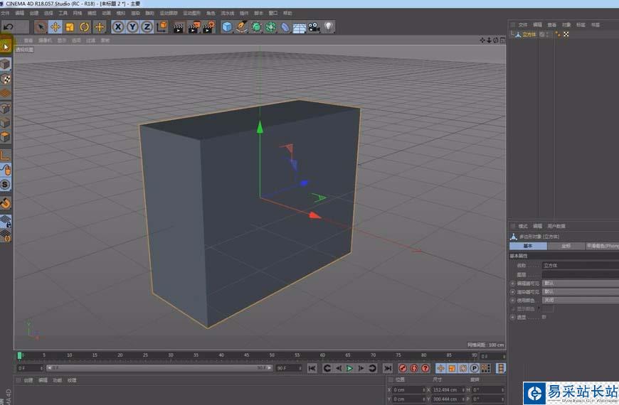Toggle the 编辑器可见 animation radio dot

pos(512,283)
